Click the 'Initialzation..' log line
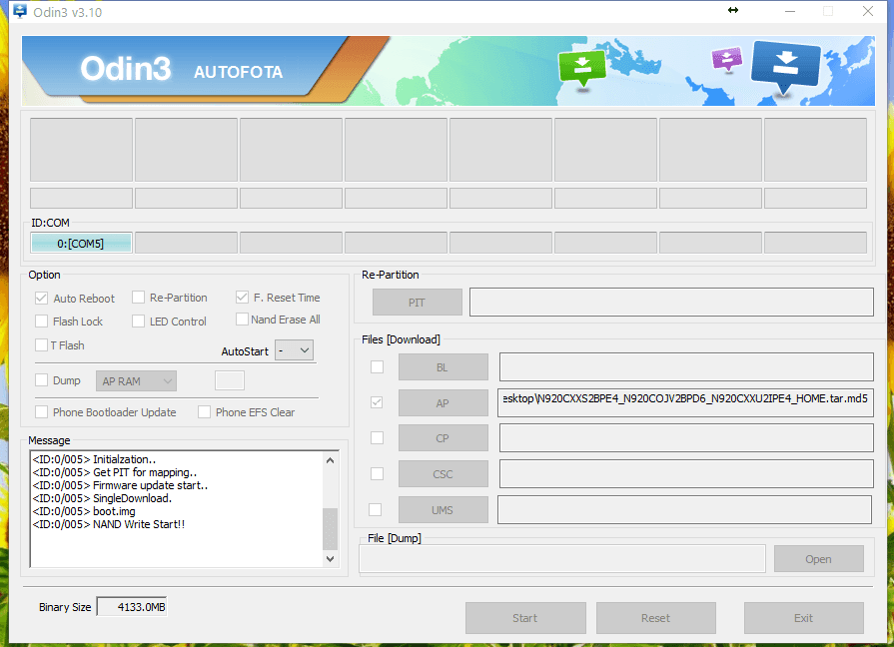 (x=94, y=459)
